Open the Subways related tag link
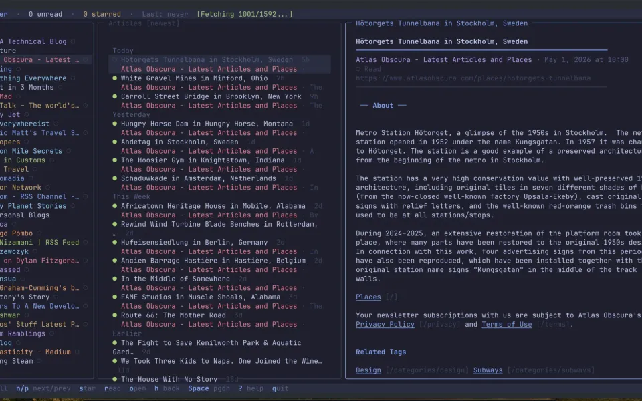This screenshot has height=401, width=642. 488,370
